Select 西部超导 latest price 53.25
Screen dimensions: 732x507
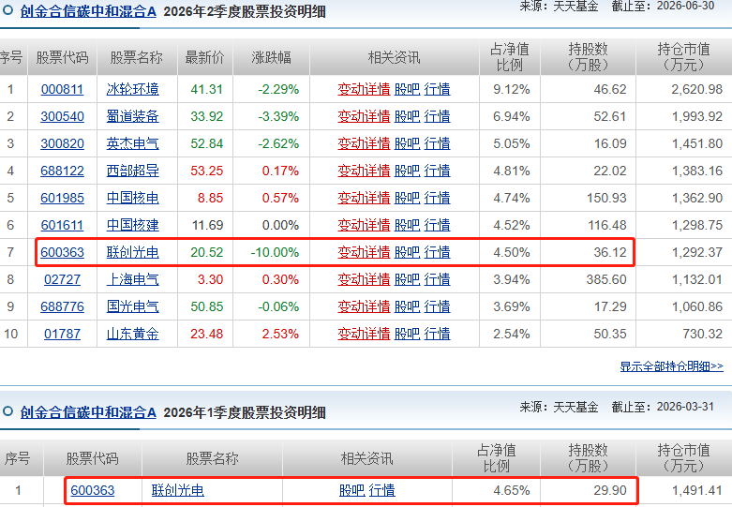[x=207, y=171]
